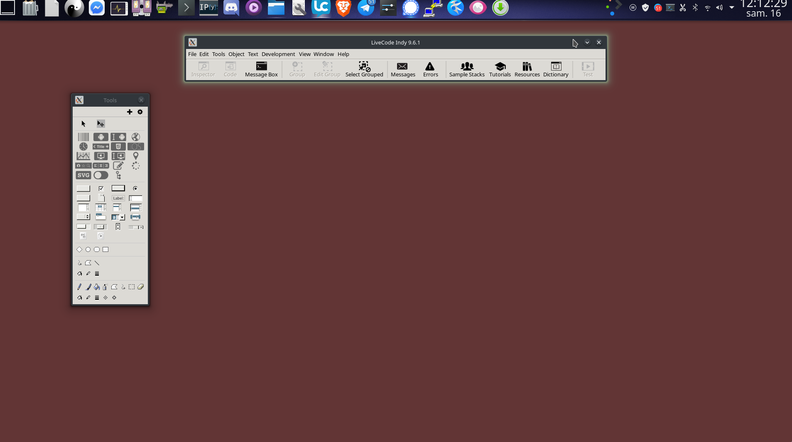This screenshot has width=792, height=442.
Task: Select the pencil-on-square edit widget
Action: 118,166
